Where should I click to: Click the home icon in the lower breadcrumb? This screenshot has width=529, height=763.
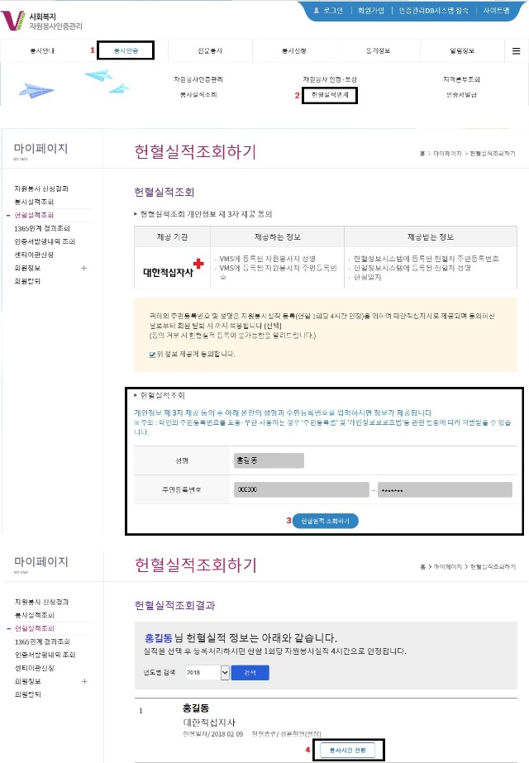click(422, 567)
